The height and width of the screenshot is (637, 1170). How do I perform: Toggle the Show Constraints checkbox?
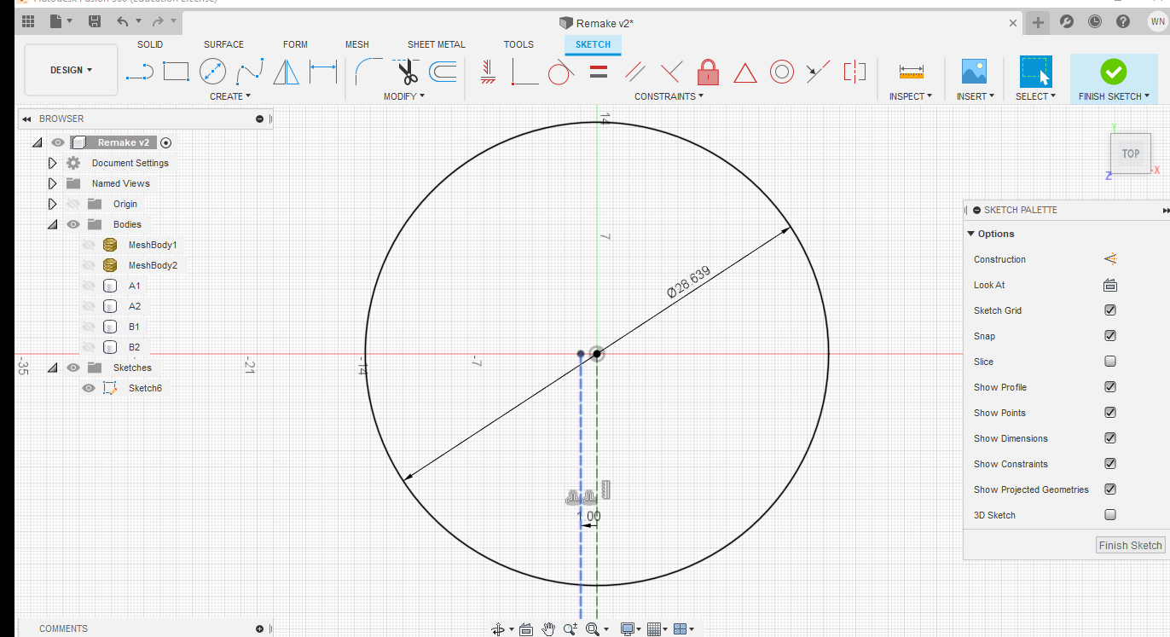(x=1110, y=464)
